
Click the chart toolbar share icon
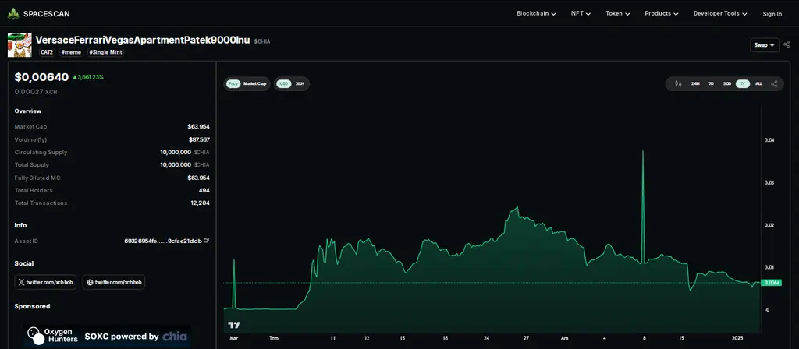[x=774, y=84]
